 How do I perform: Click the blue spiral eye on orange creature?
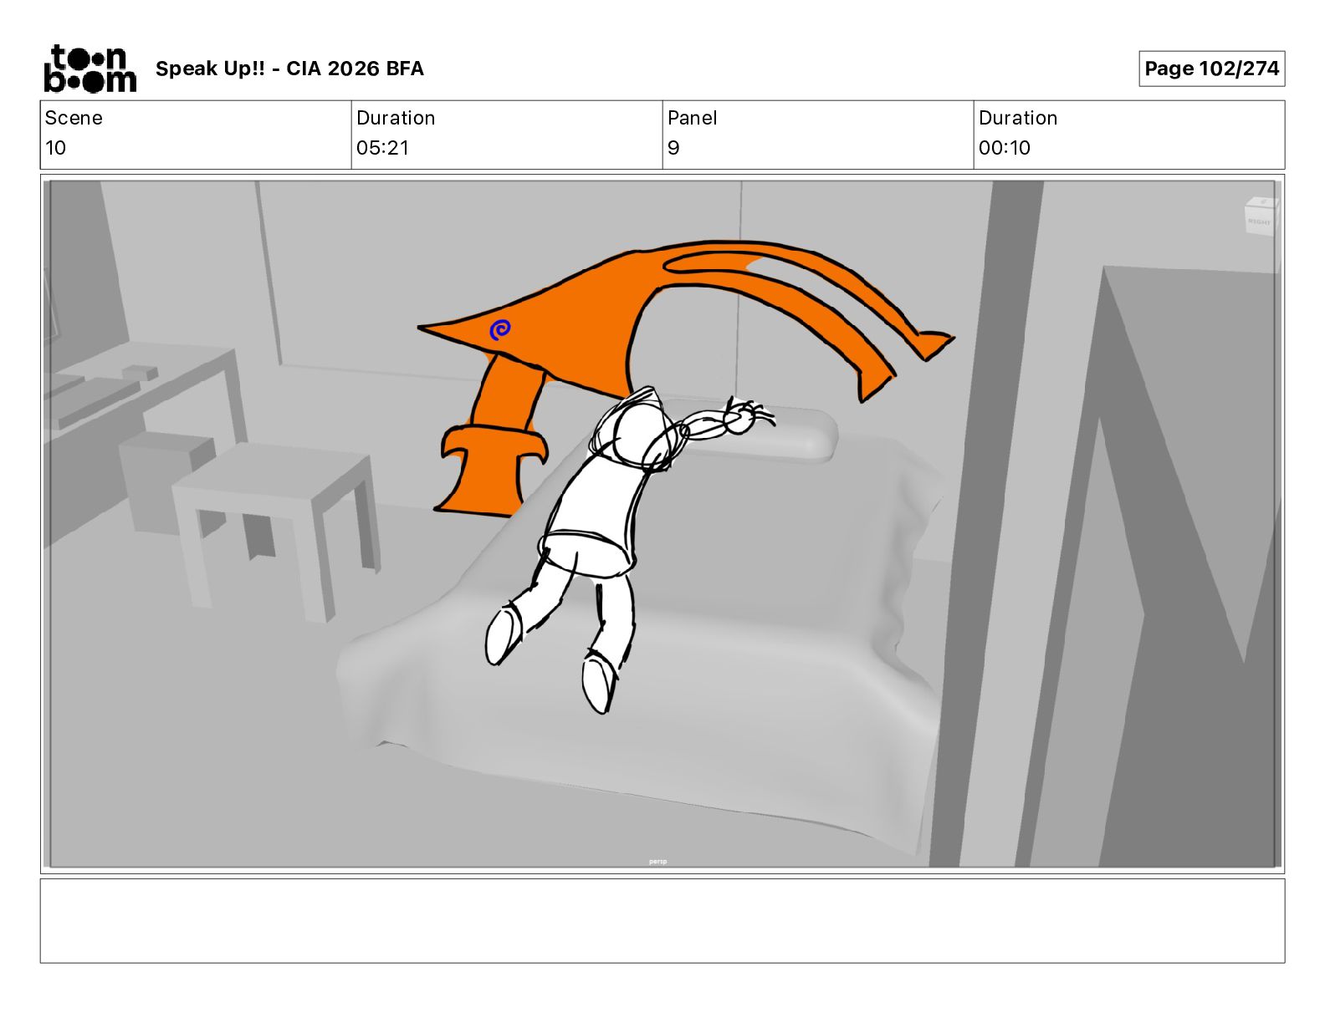(x=499, y=330)
